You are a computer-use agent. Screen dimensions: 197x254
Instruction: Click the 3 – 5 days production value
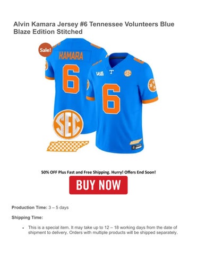[x=58, y=207]
